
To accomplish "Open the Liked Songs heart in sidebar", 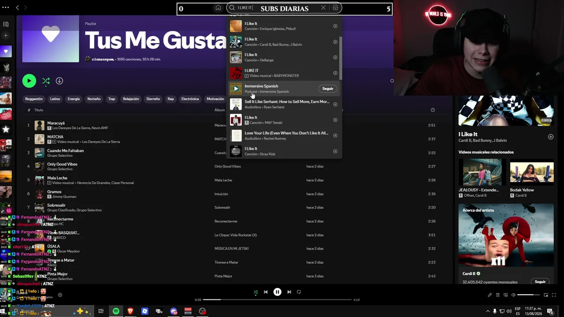I will tap(6, 52).
